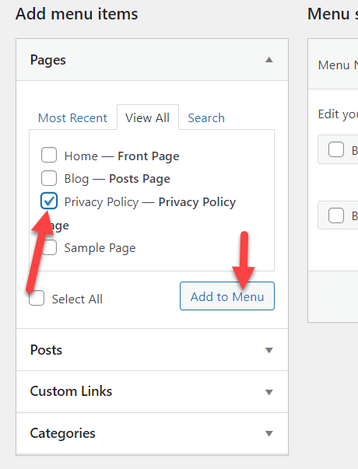Check the Blog — Posts Page checkbox
358x469 pixels.
[x=49, y=178]
